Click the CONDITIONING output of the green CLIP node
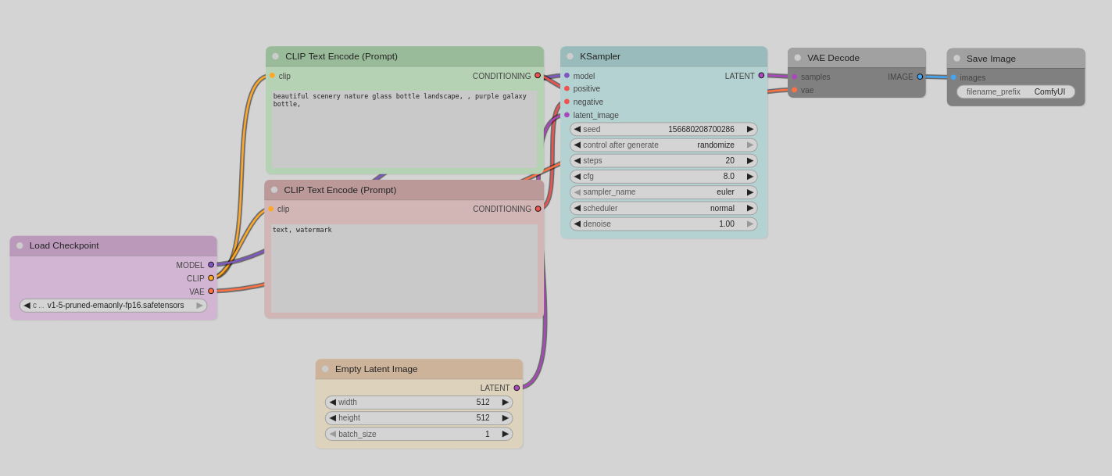This screenshot has width=1112, height=476. pos(538,76)
